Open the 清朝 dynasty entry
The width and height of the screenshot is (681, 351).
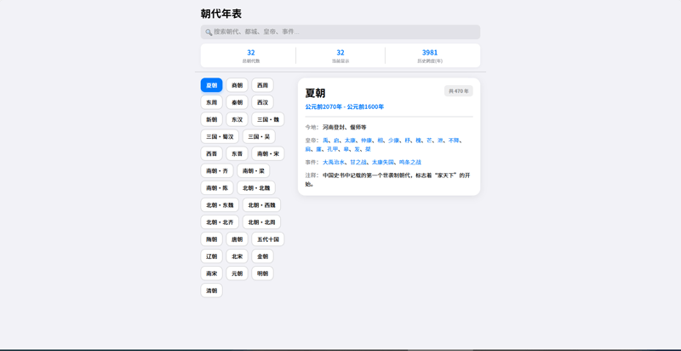click(211, 291)
